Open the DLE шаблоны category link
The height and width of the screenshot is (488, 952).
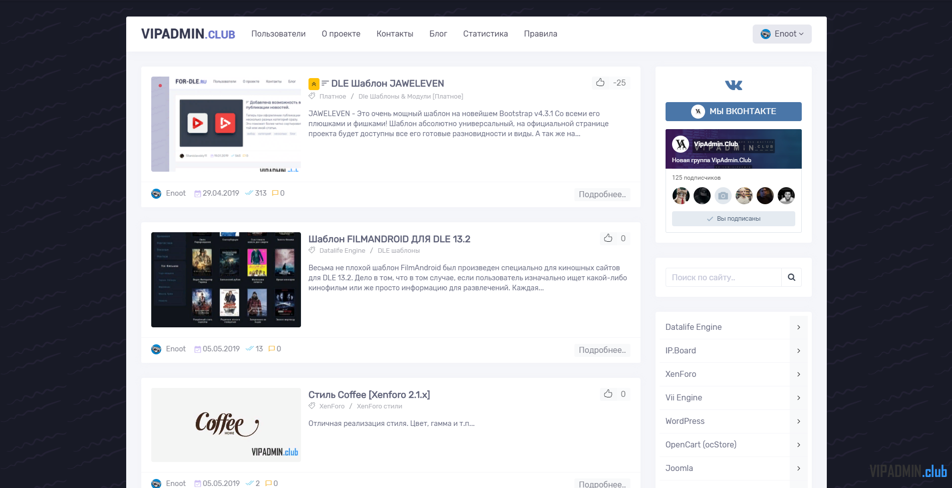click(x=399, y=251)
